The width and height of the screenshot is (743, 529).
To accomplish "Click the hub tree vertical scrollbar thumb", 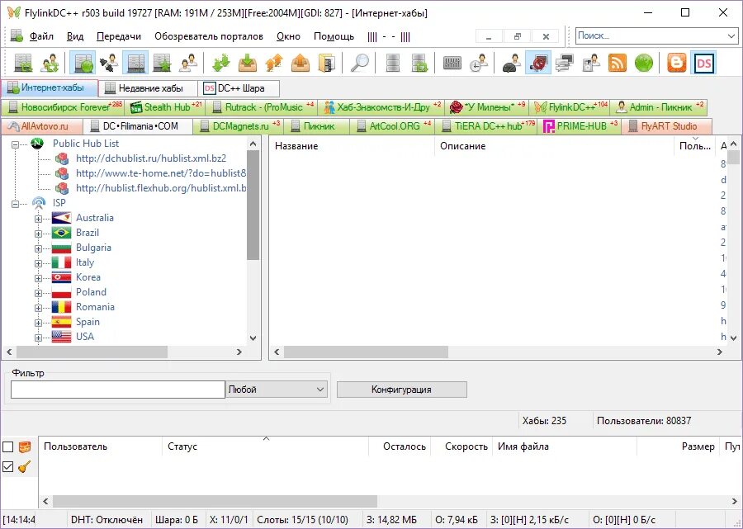I will [x=253, y=205].
